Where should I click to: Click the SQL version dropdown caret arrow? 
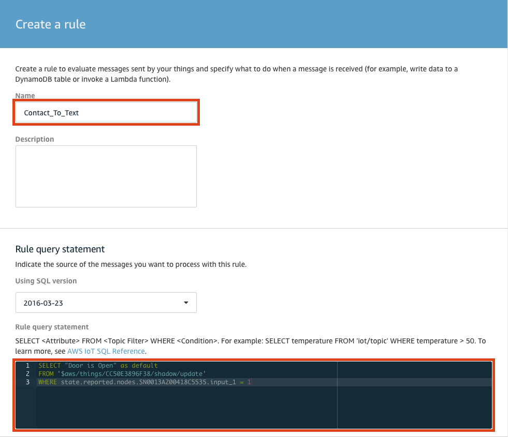186,303
